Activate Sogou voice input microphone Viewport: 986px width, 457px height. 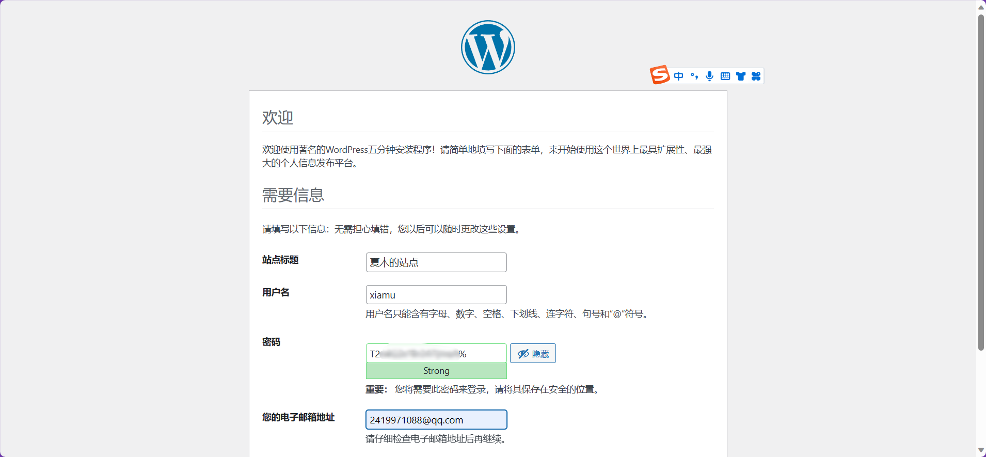[710, 76]
